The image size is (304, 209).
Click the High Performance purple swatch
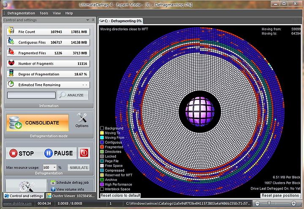[102, 185]
